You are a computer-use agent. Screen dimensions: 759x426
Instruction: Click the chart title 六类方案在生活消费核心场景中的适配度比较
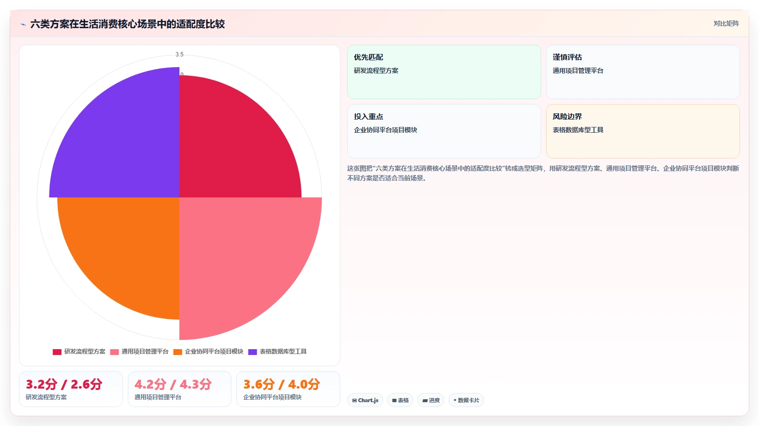click(127, 24)
